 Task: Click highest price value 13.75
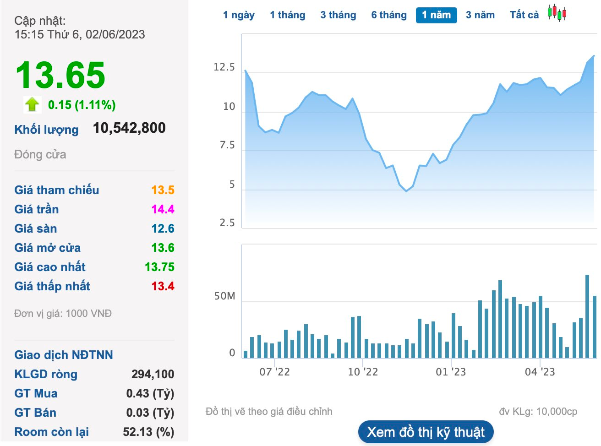159,267
